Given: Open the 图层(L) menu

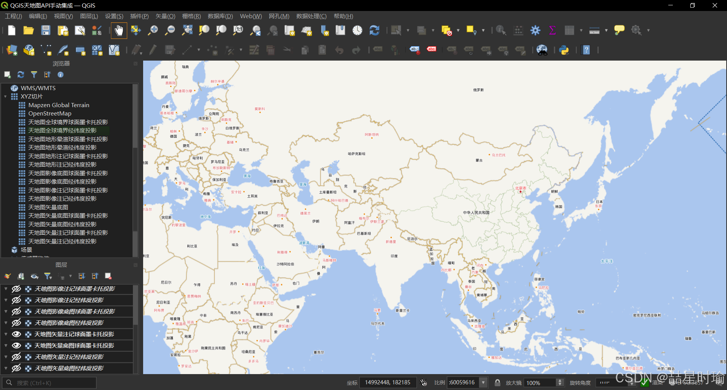Looking at the screenshot, I should click(89, 16).
